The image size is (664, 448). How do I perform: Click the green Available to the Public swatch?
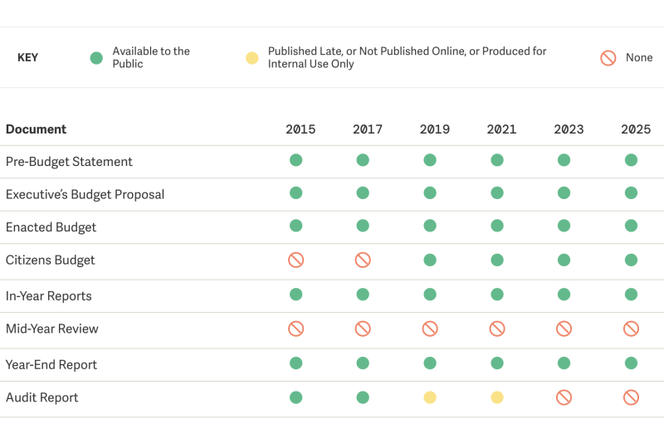click(x=96, y=58)
